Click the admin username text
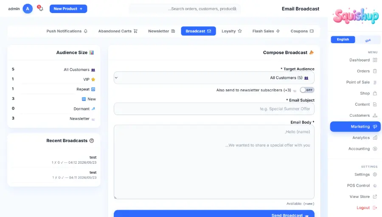Viewport: 382px width, 217px height. pos(14,9)
